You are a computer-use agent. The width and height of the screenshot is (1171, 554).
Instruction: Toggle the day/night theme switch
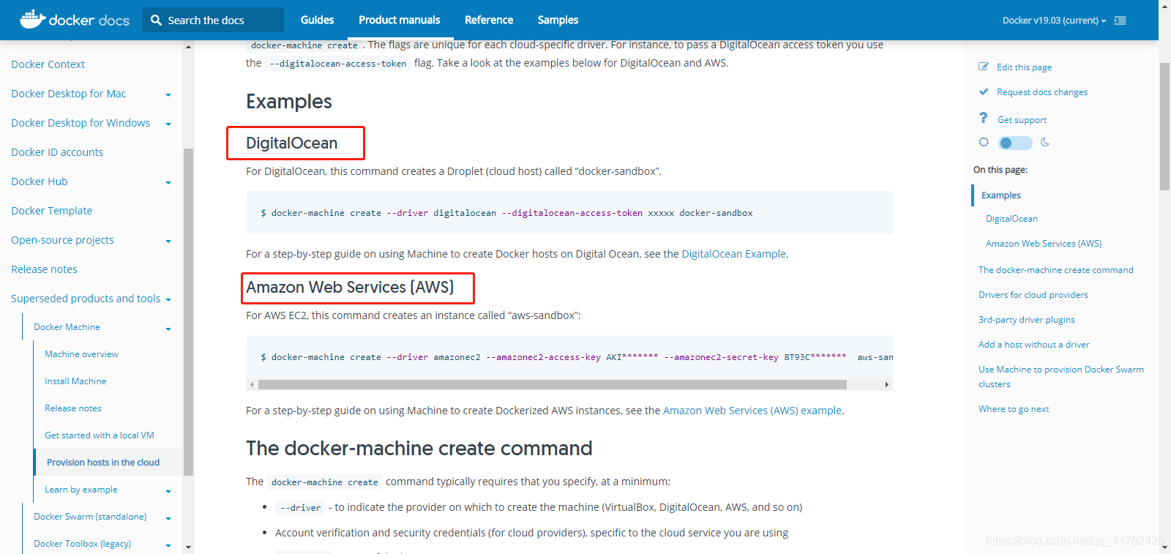point(1015,143)
